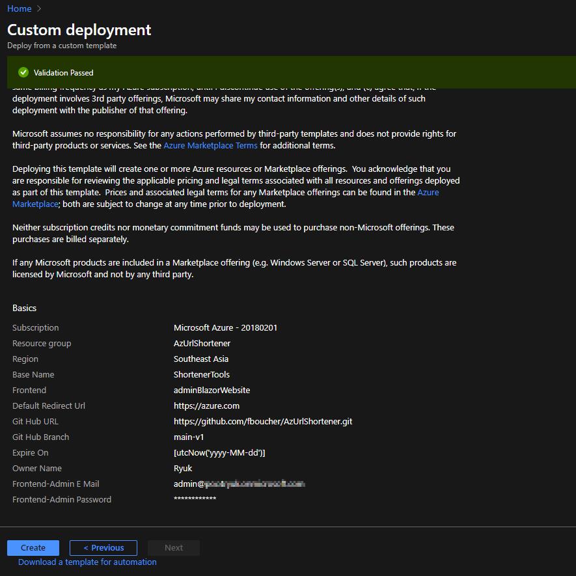Click the 'Neither subscription credits' paragraph
This screenshot has height=576, width=576.
(x=233, y=233)
